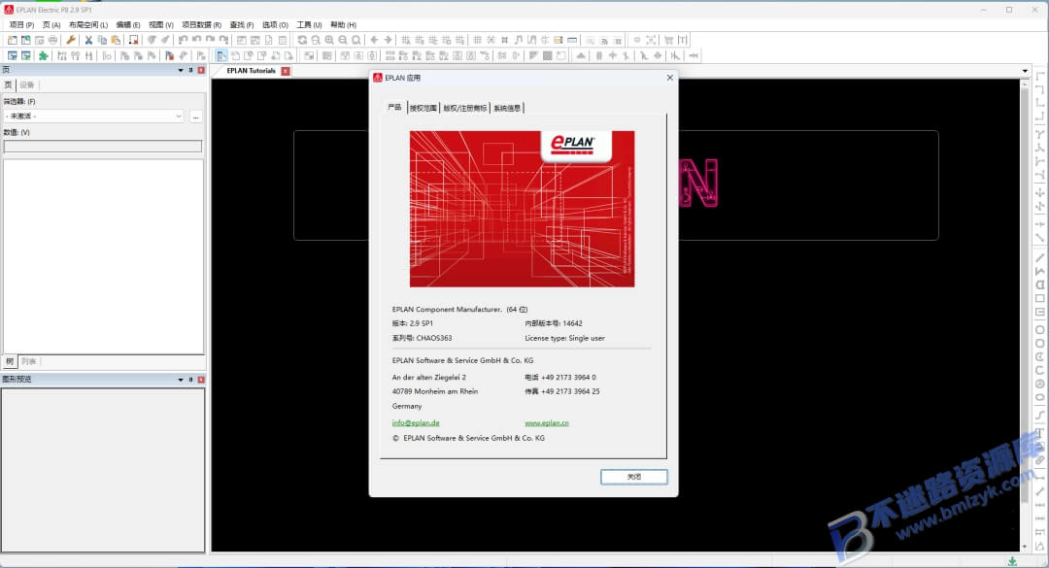Click the go back arrow icon
This screenshot has width=1049, height=568.
point(374,40)
